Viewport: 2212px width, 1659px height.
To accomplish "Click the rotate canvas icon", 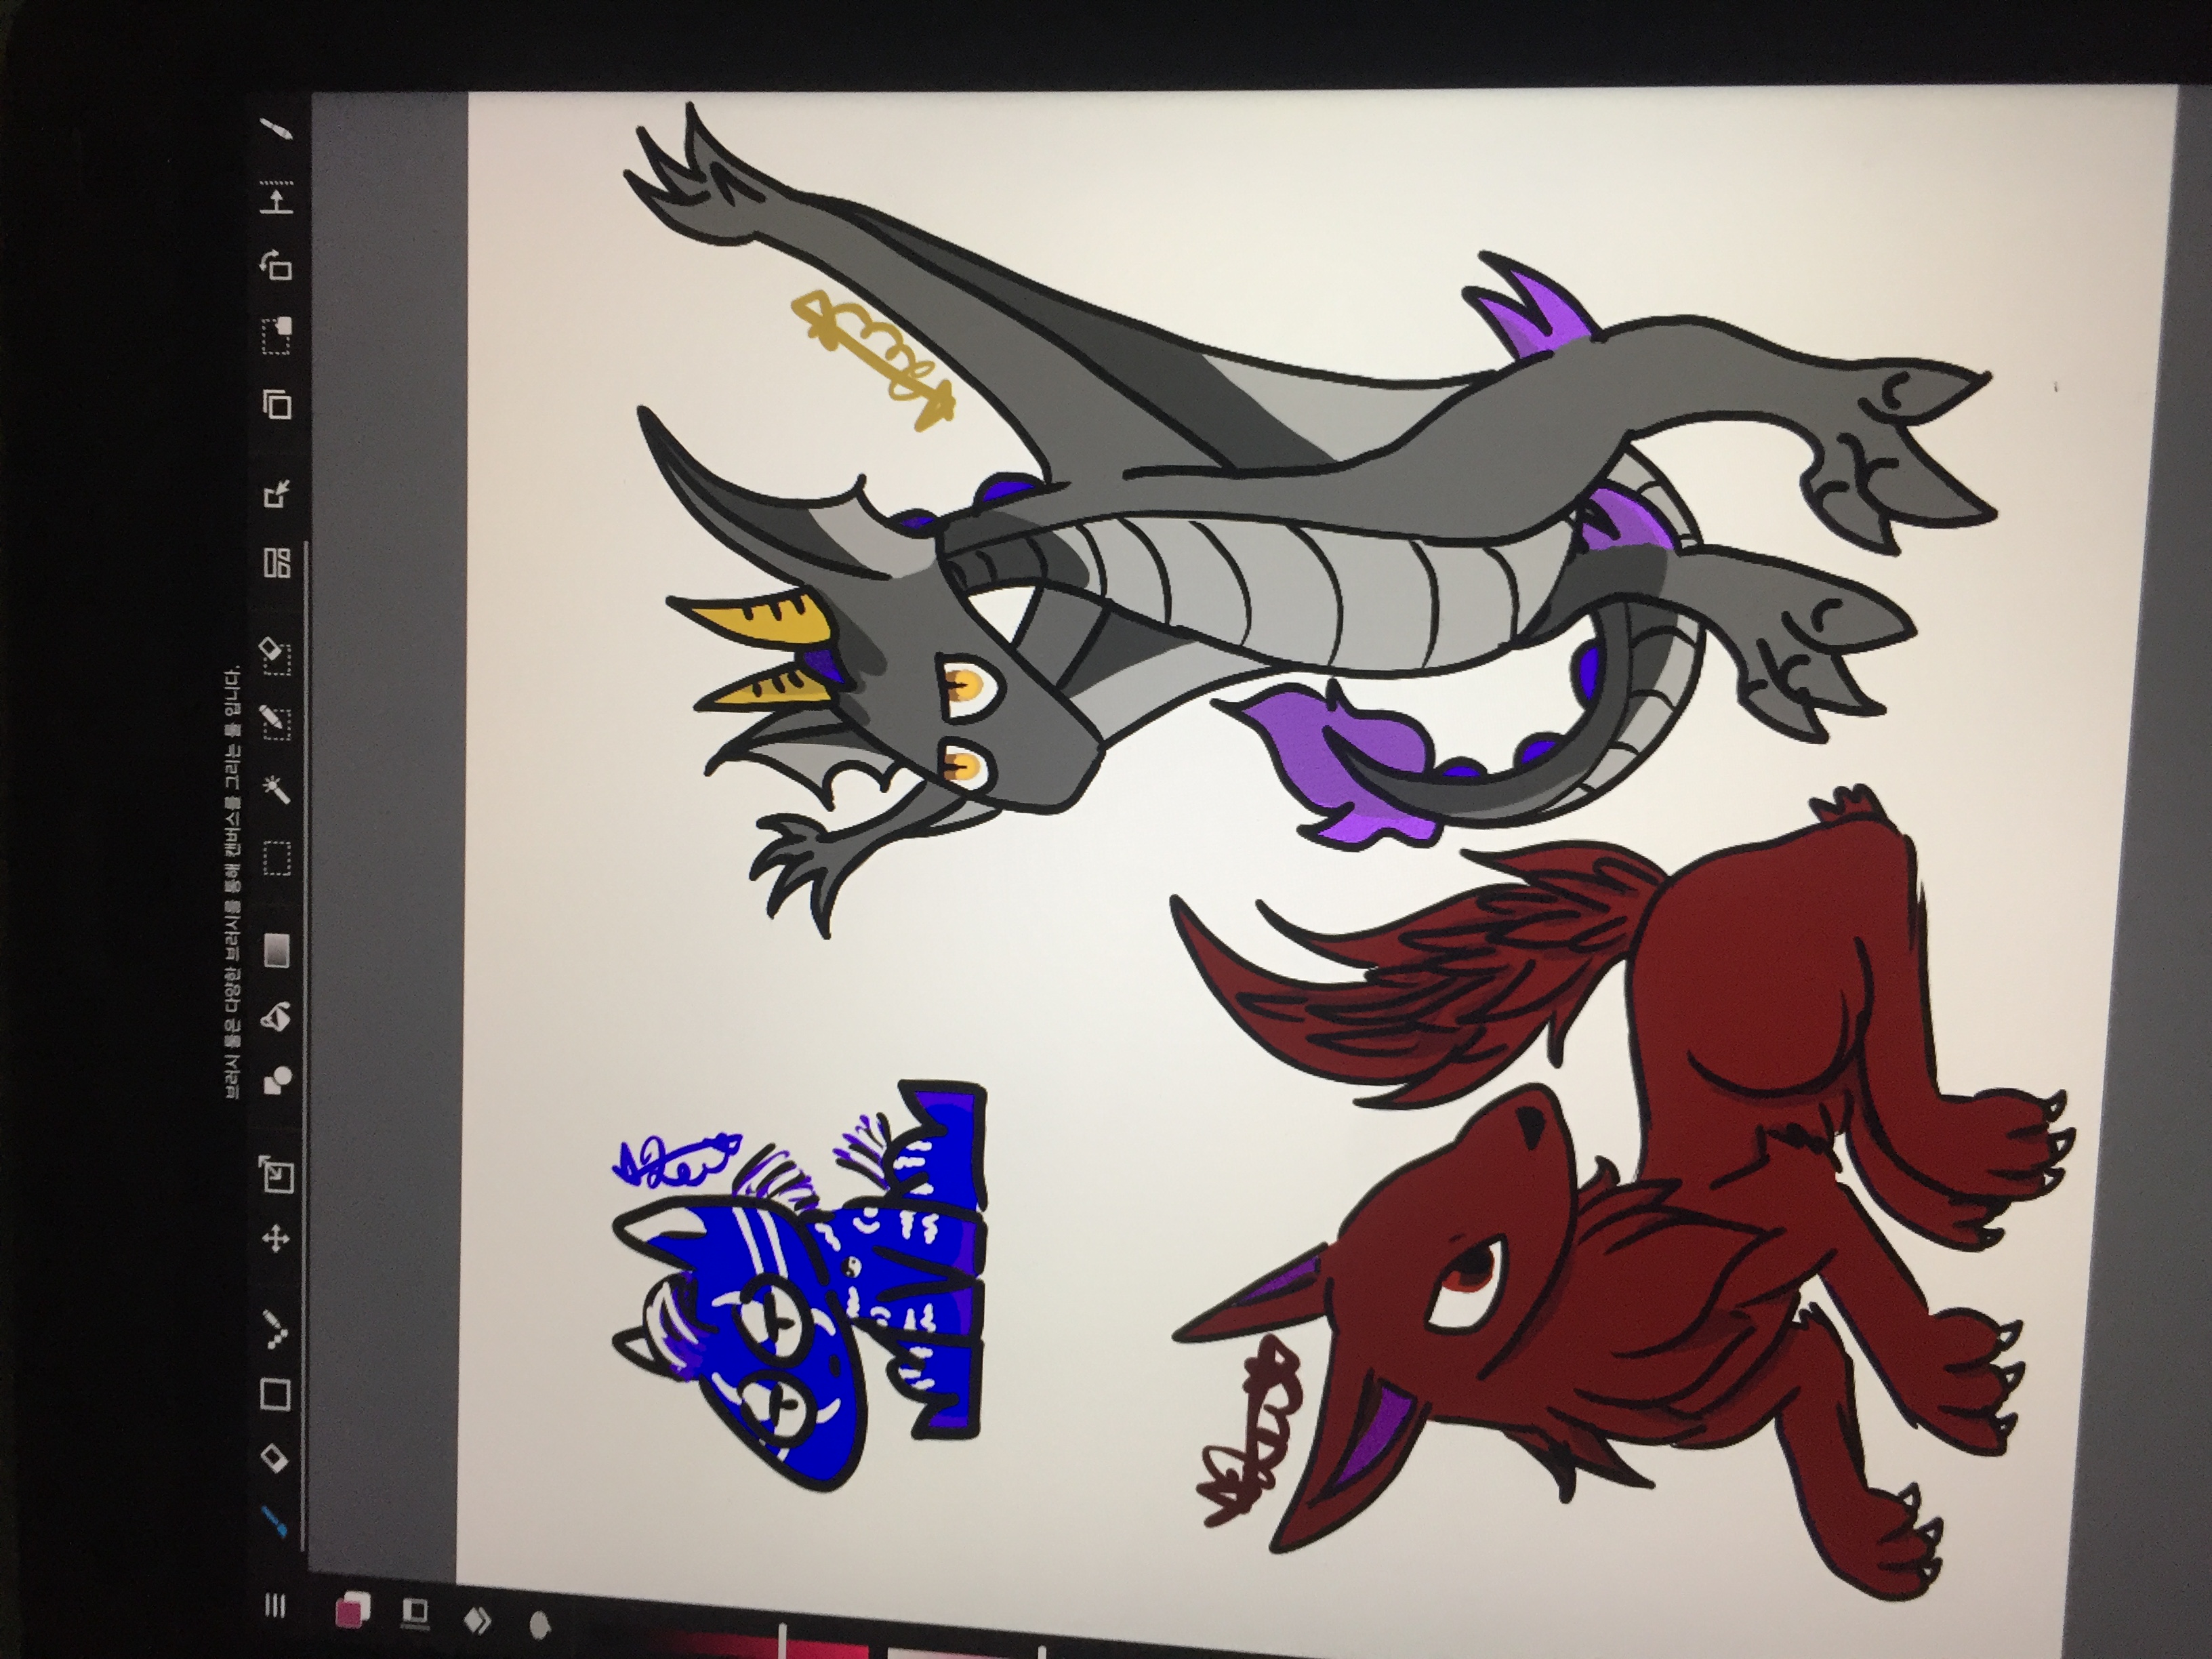I will click(276, 266).
